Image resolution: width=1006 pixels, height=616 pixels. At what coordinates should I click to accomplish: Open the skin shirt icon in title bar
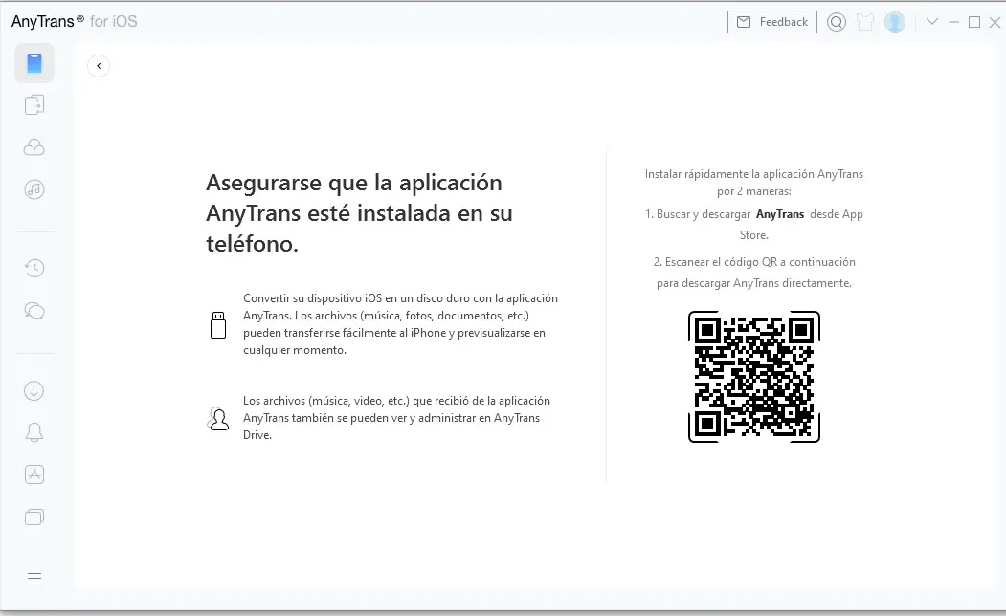click(865, 22)
